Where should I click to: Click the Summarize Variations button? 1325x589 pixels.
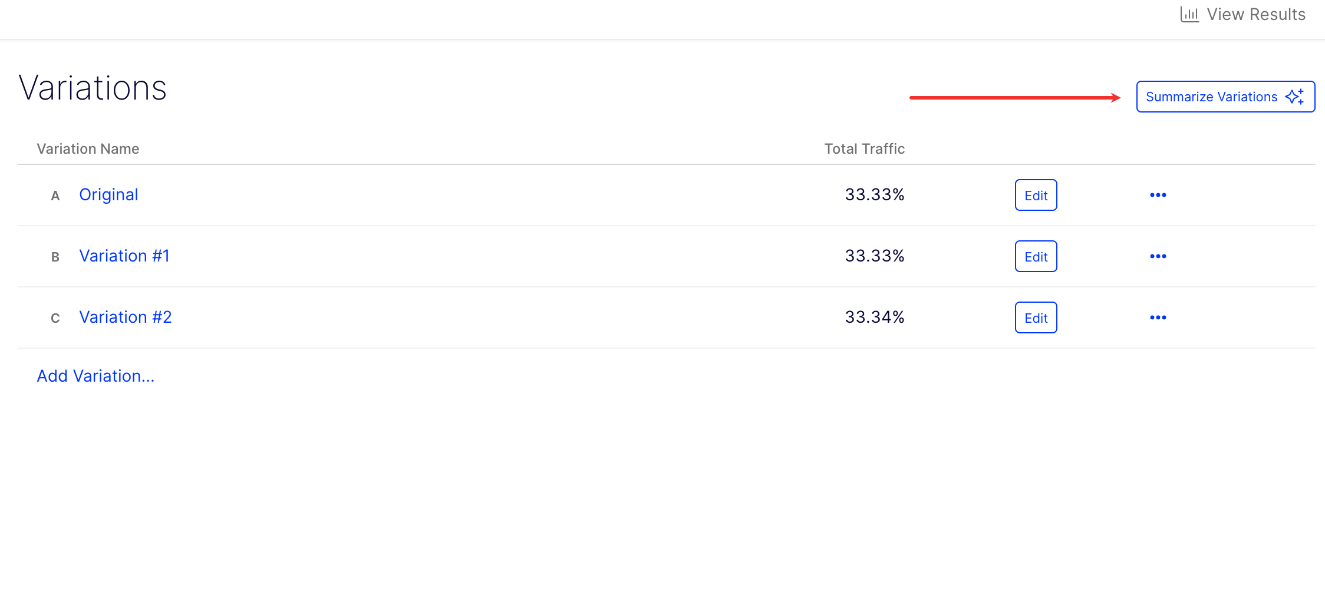coord(1212,97)
